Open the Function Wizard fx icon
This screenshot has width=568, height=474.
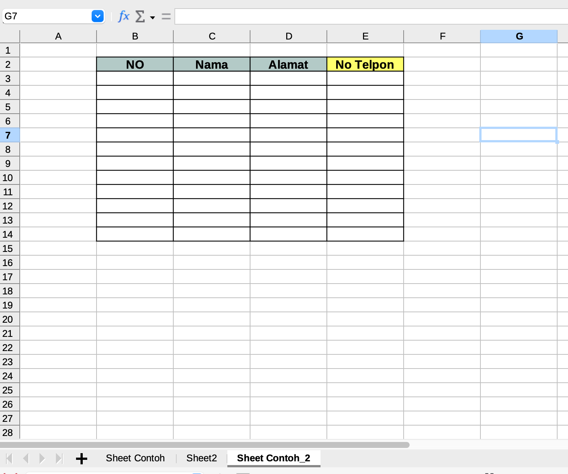click(124, 16)
